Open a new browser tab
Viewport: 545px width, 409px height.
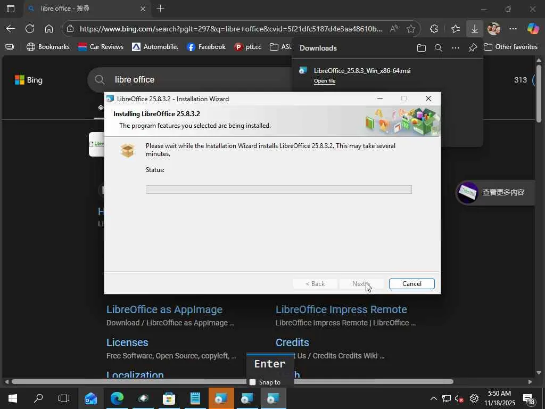(x=160, y=9)
